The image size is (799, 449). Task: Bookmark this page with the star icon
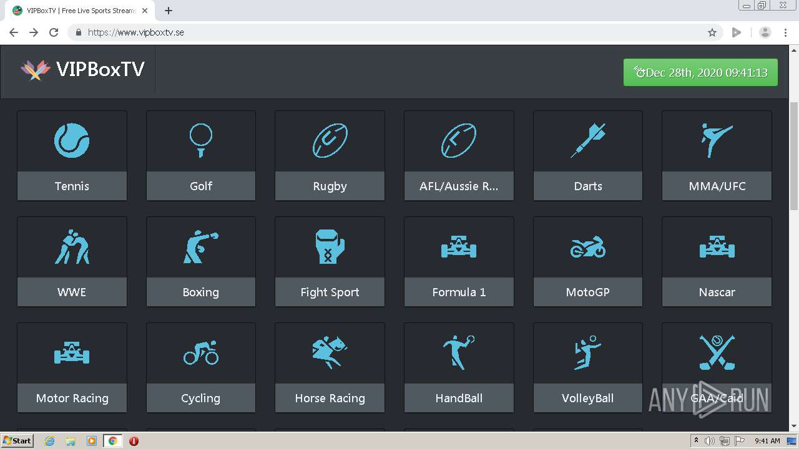pos(712,32)
